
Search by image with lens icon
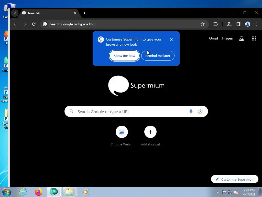point(200,112)
